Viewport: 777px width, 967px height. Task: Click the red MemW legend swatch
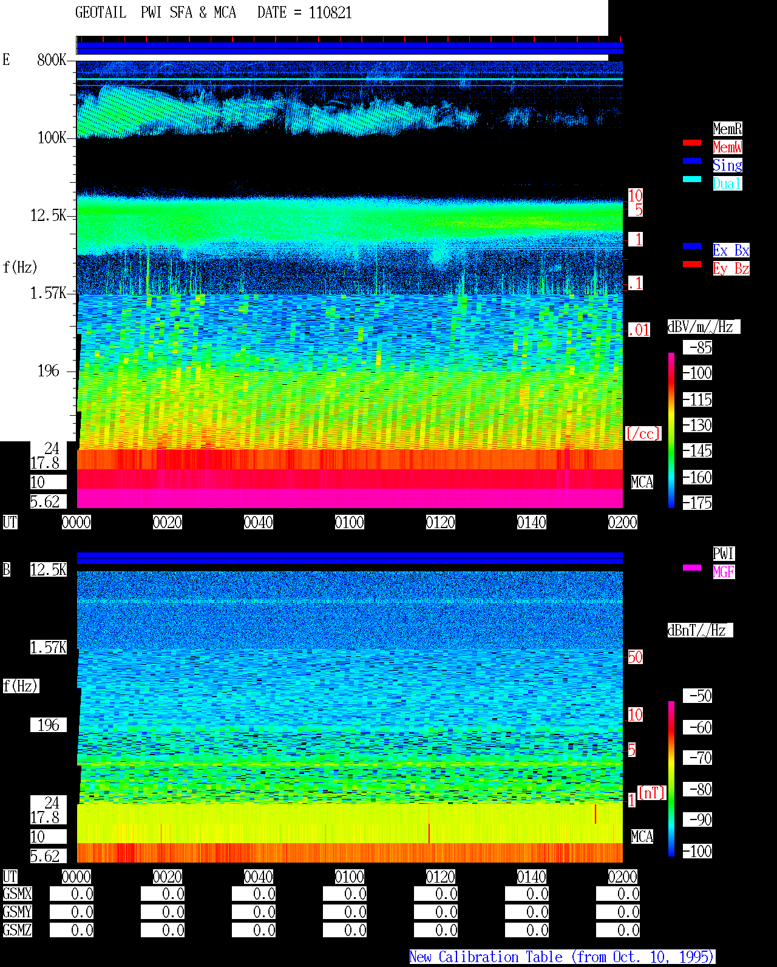point(692,143)
